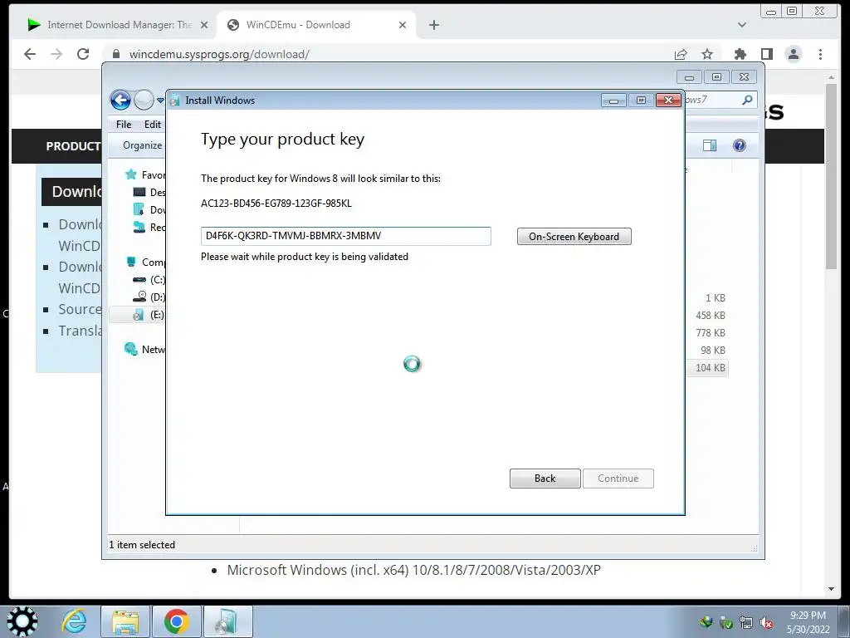Open the Explorer Edit menu
The height and width of the screenshot is (638, 850).
point(153,125)
